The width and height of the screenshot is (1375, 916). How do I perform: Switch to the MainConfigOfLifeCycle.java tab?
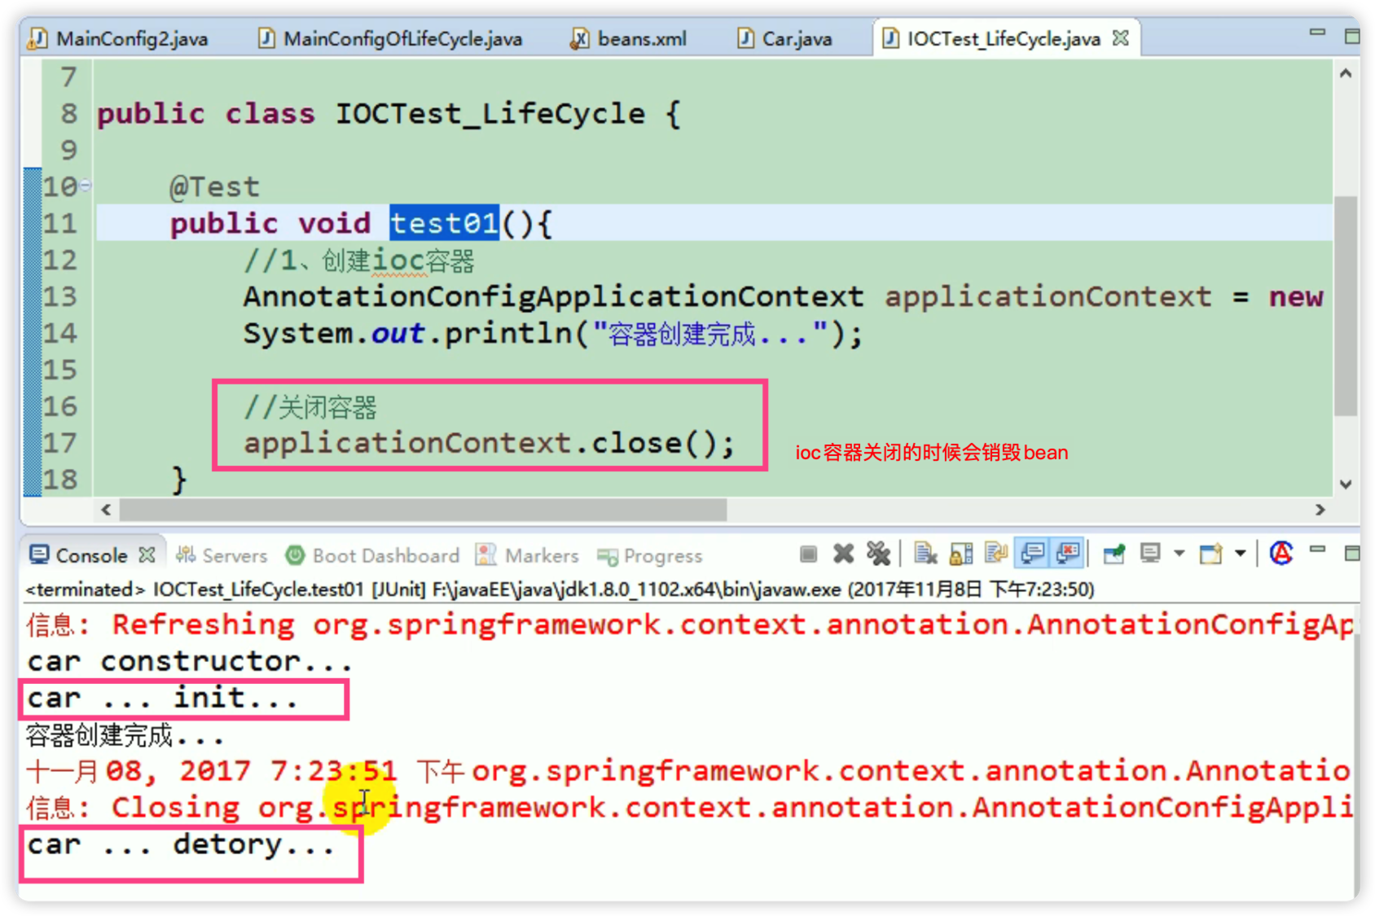coord(391,38)
